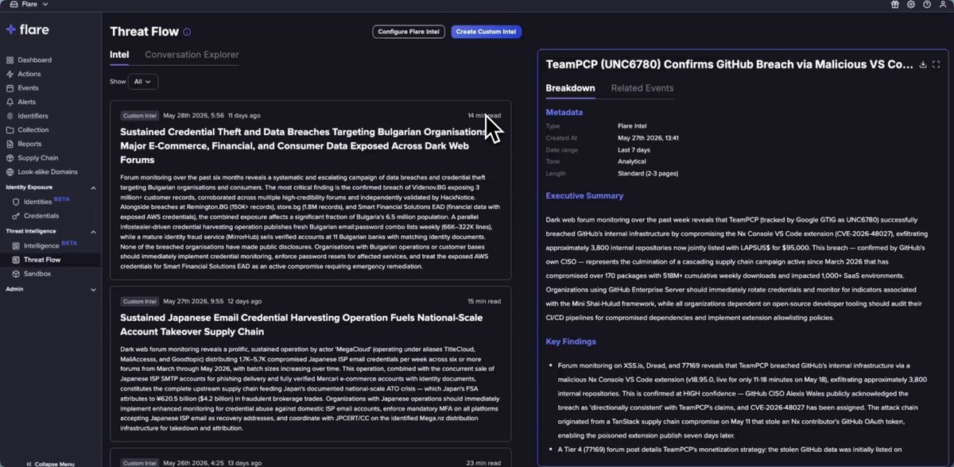This screenshot has width=954, height=467.
Task: Click the 'Last 7 days' date range value
Action: pos(634,150)
